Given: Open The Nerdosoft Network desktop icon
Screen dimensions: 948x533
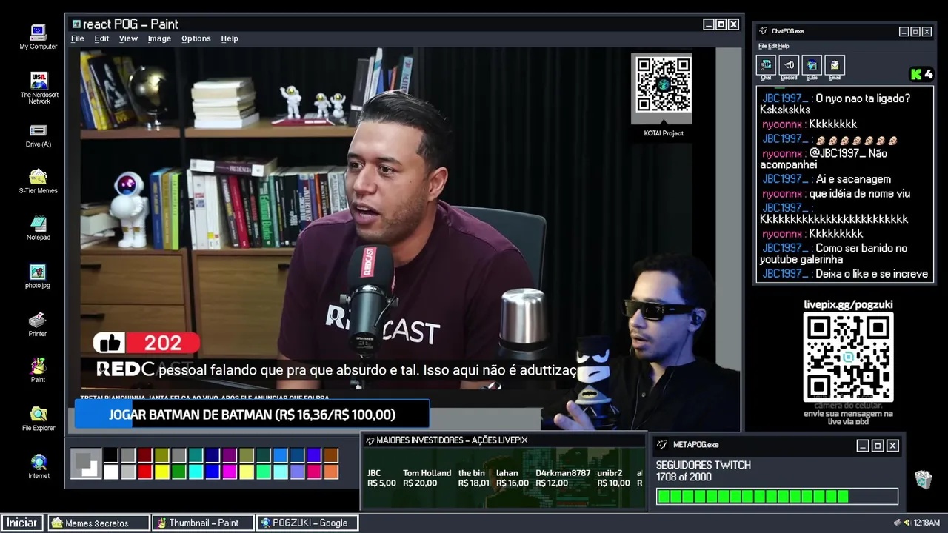Looking at the screenshot, I should coord(39,87).
